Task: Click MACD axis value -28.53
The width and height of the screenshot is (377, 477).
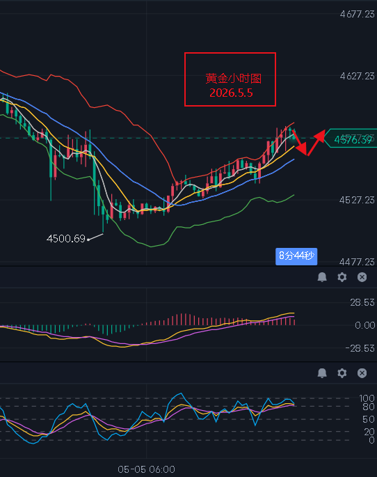Action: 360,348
